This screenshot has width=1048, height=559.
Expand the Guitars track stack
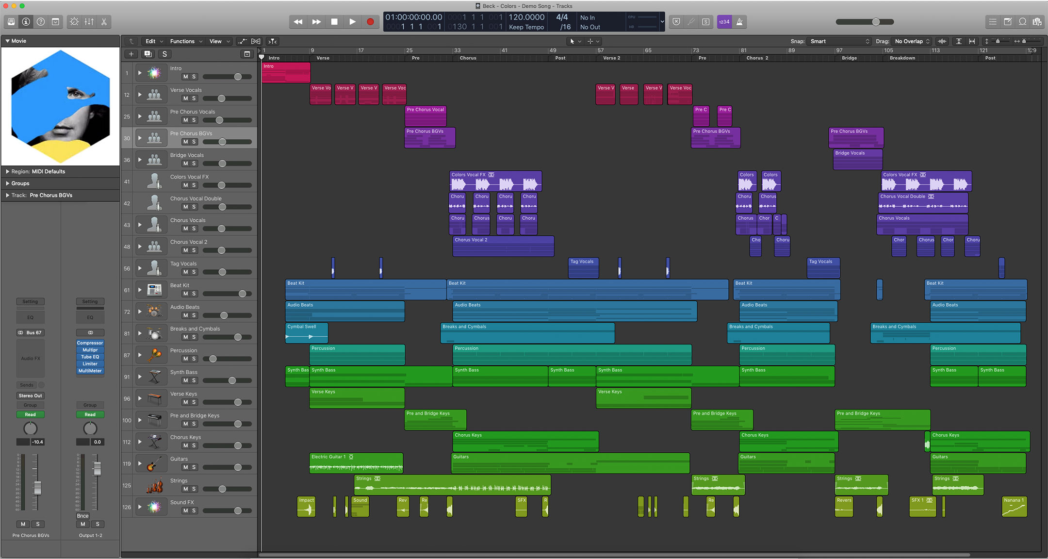140,464
